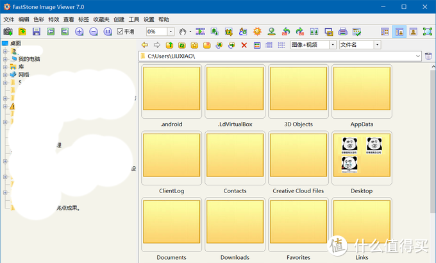Zoom out with the minus magnifier icon
The image size is (436, 263).
94,31
